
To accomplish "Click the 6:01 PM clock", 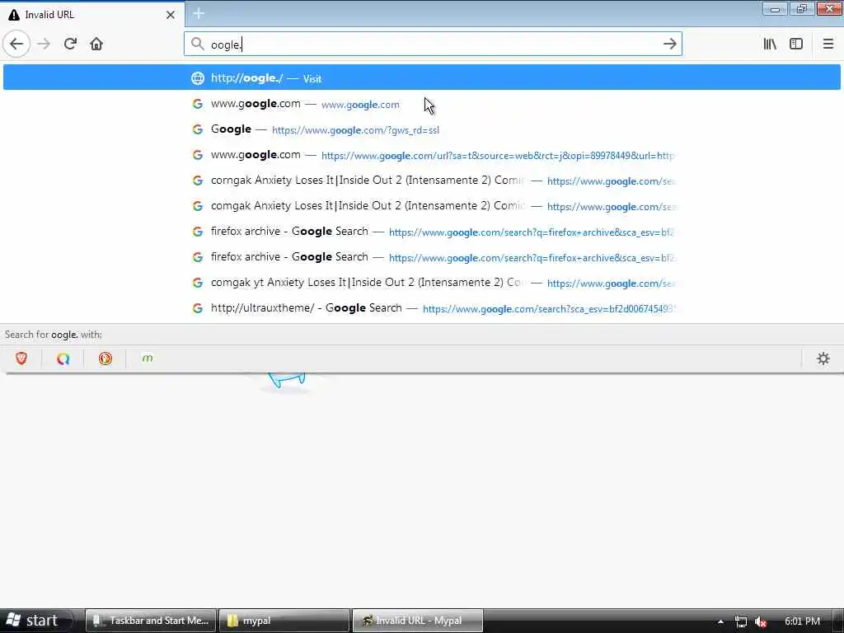I will coord(802,621).
